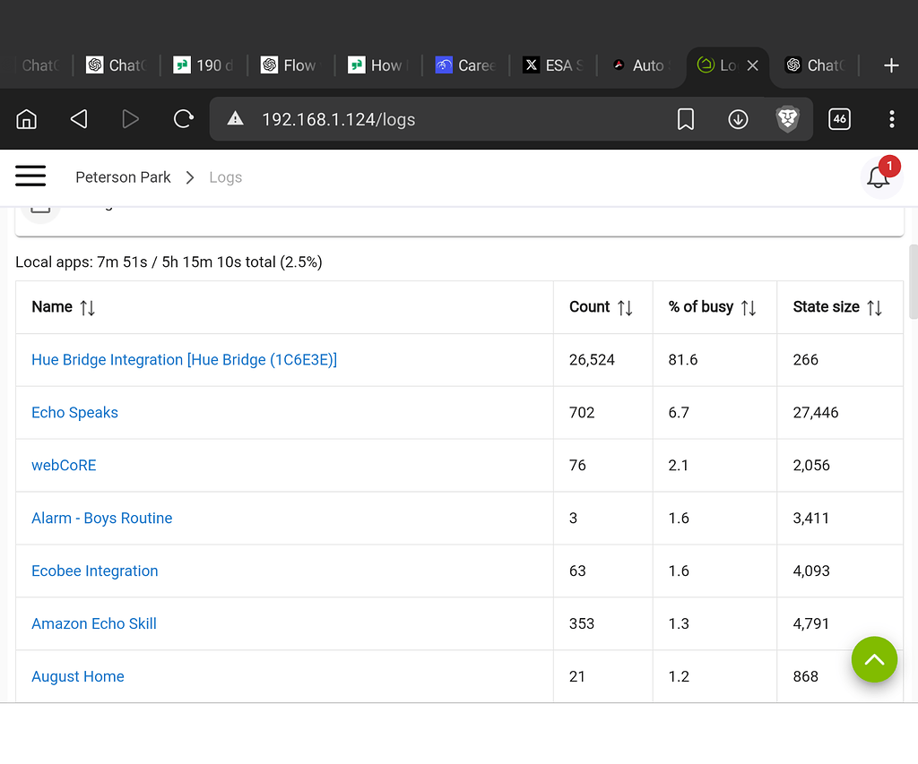Sort the table by Name column

tap(87, 307)
